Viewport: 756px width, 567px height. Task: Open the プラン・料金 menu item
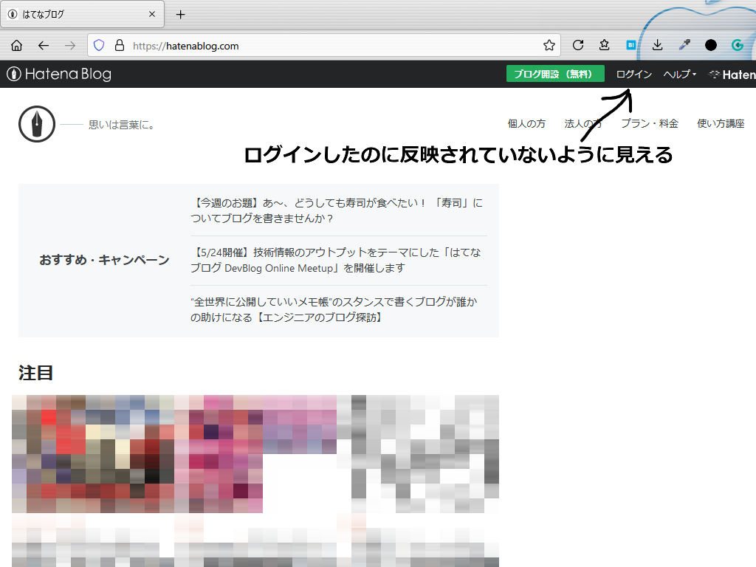pos(650,124)
